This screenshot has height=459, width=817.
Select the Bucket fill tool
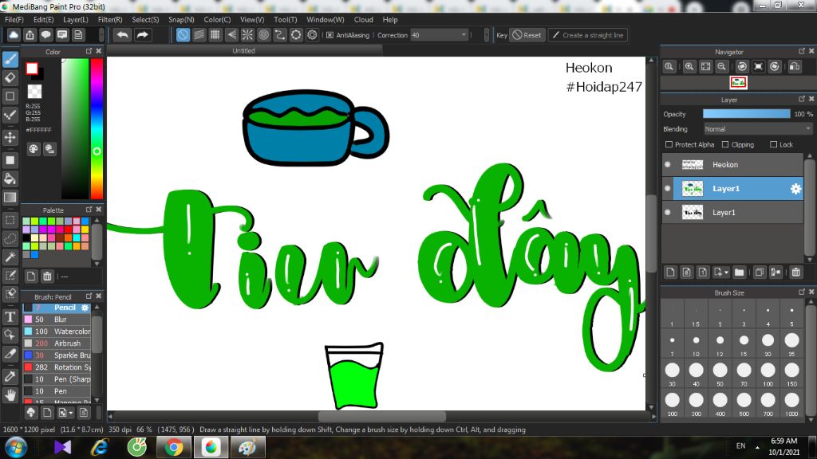coord(10,179)
